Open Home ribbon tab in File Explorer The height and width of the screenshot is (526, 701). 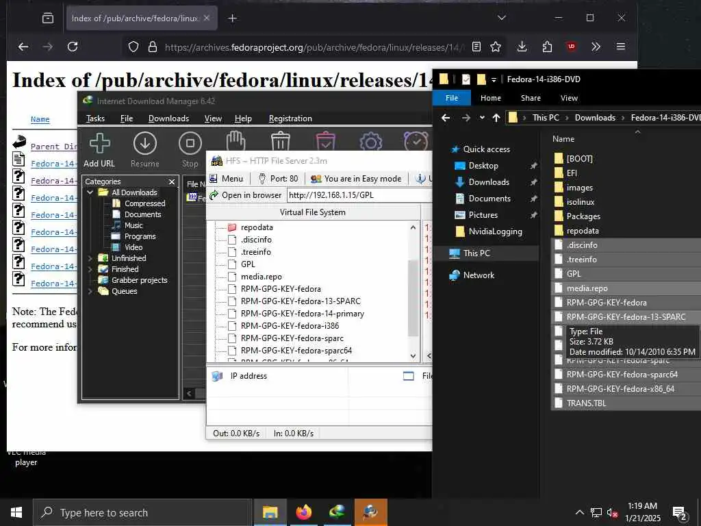coord(490,98)
